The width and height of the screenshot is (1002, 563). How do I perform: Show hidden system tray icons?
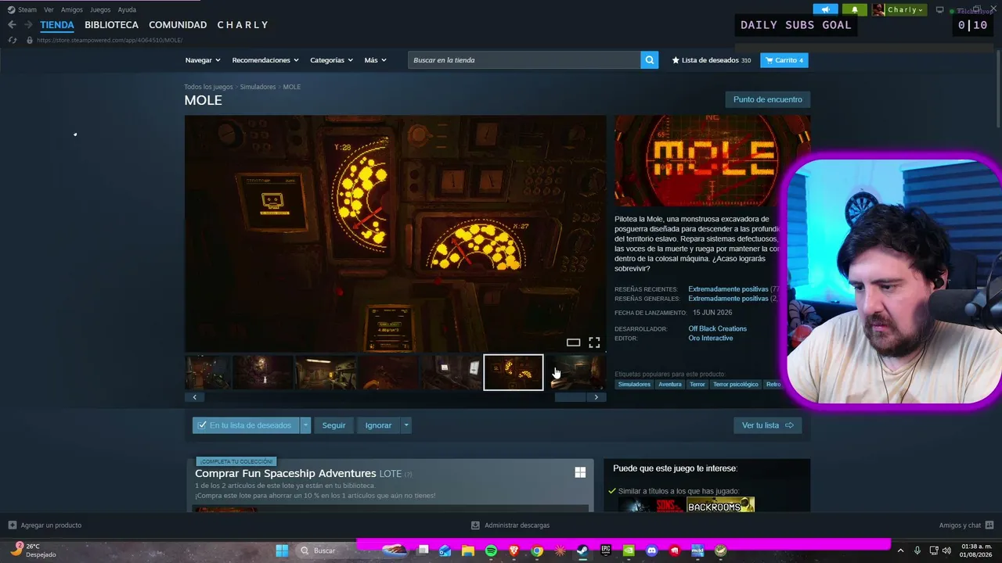click(x=900, y=550)
